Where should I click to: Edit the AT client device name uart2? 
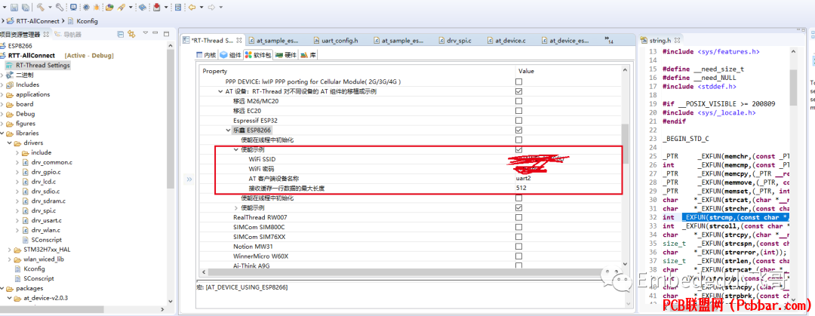pos(569,178)
